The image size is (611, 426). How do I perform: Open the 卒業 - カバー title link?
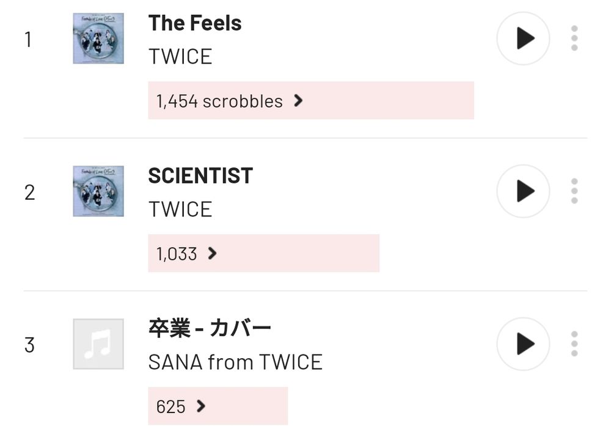tap(210, 329)
